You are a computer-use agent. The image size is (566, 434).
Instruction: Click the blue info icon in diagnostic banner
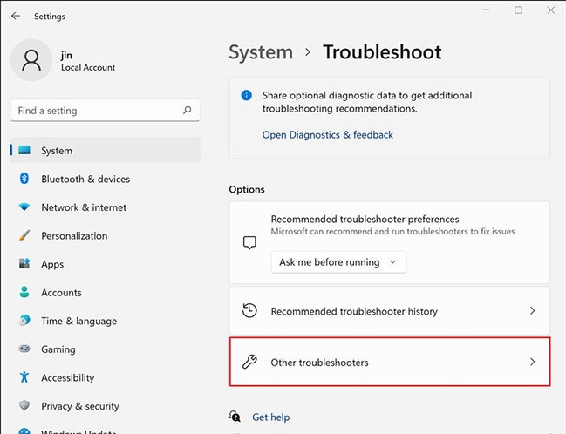(x=247, y=95)
